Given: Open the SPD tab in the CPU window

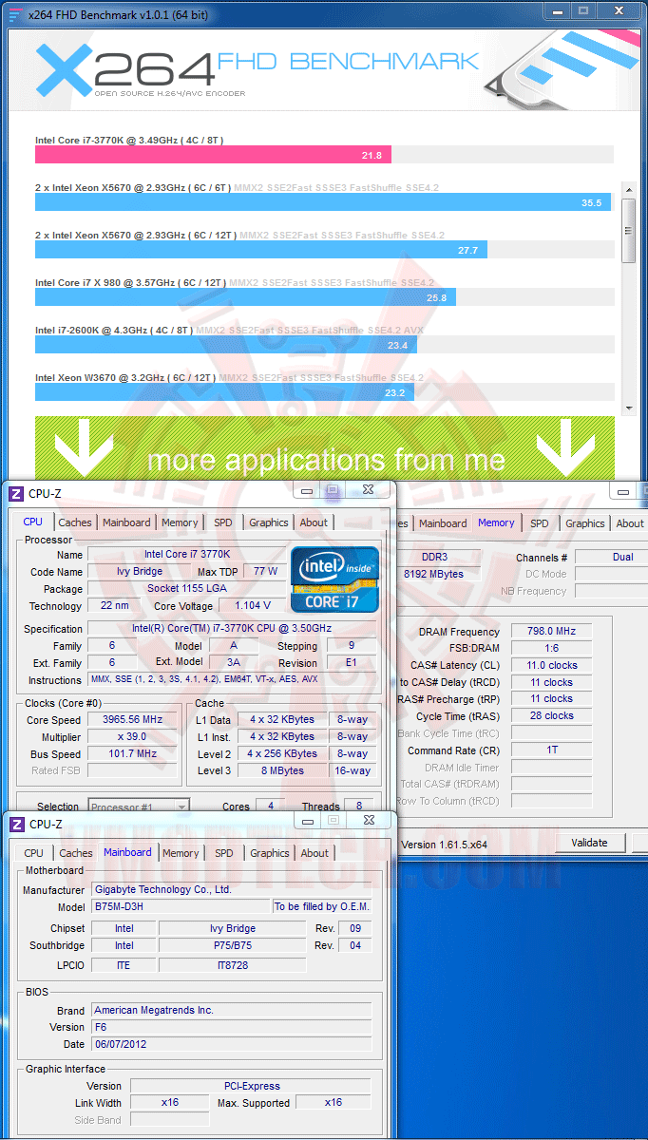Looking at the screenshot, I should [x=222, y=522].
